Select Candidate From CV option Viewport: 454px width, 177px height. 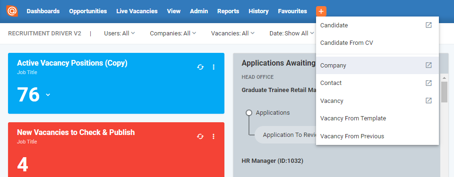pyautogui.click(x=377, y=43)
